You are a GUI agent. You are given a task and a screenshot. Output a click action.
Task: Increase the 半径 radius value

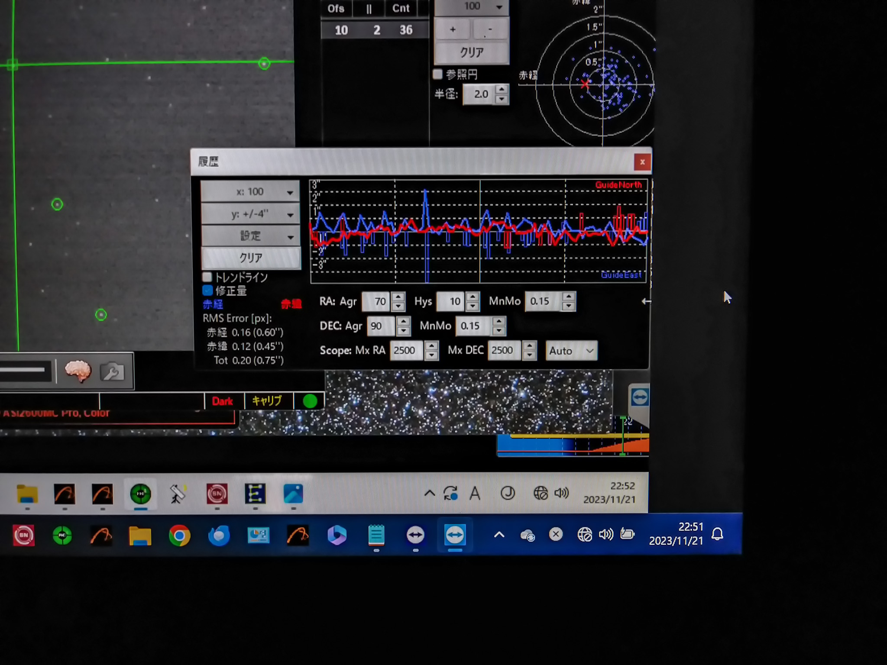[502, 89]
